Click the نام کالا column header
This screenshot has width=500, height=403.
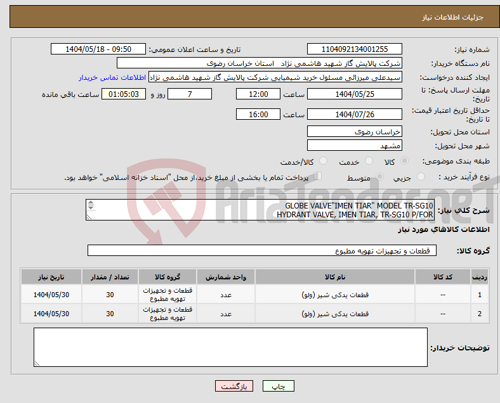[335, 277]
